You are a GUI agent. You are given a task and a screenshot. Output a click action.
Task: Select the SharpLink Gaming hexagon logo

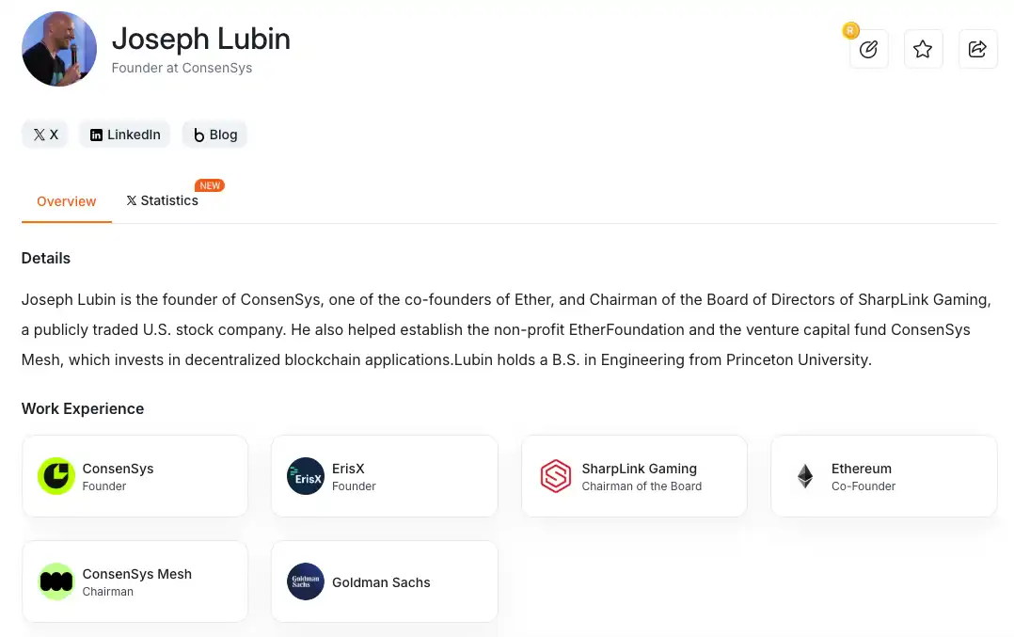(555, 476)
